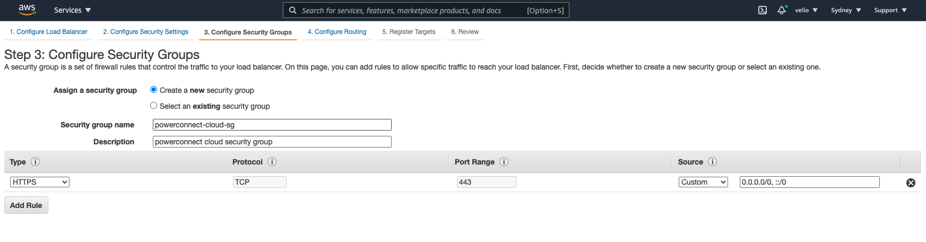Open the Sydney region selector

coord(845,10)
